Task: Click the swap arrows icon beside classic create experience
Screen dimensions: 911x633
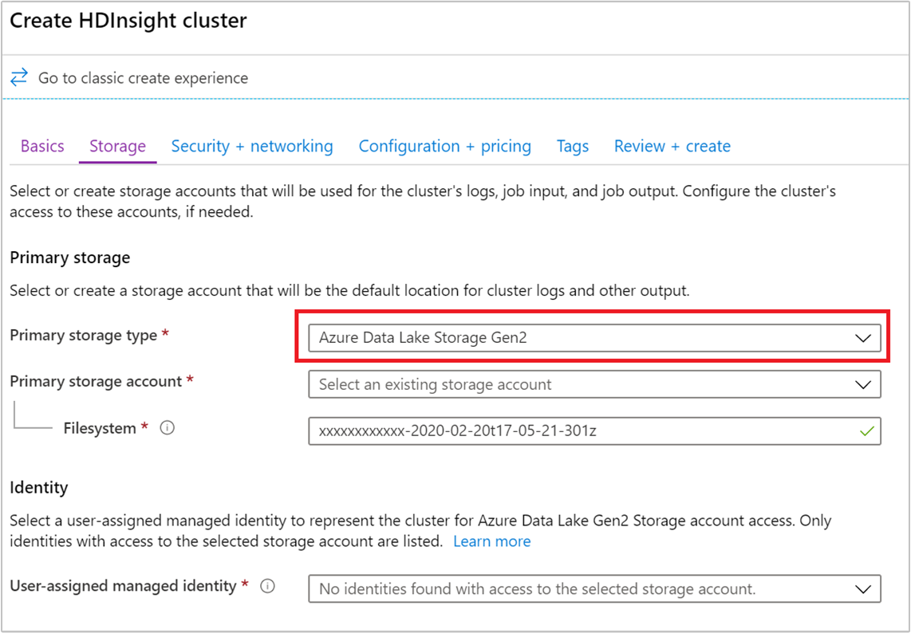Action: (x=19, y=77)
